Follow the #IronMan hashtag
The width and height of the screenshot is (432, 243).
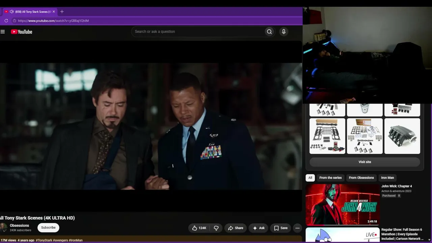tap(76, 240)
